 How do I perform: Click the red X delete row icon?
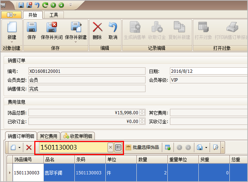click(29, 147)
